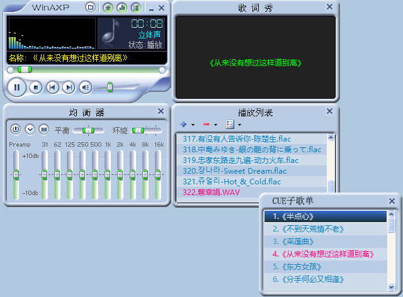Toggle equalizer power button
This screenshot has width=403, height=297.
point(16,129)
